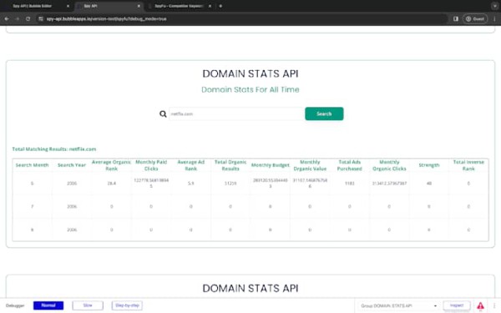Click the browser forward arrow
Image resolution: width=501 pixels, height=313 pixels.
point(18,19)
